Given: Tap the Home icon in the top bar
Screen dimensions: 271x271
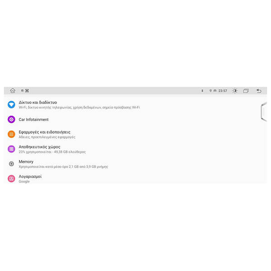Looking at the screenshot, I should coord(13,91).
